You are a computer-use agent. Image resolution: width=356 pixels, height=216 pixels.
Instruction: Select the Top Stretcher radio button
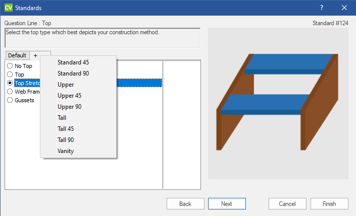[10, 83]
